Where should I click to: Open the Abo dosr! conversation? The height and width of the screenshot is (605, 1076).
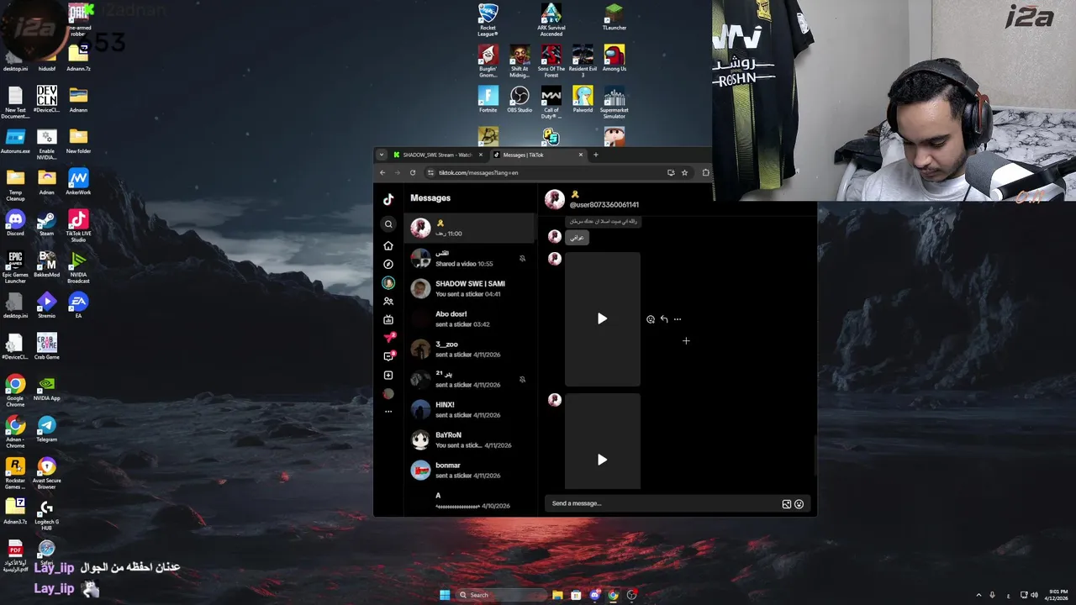pyautogui.click(x=469, y=318)
